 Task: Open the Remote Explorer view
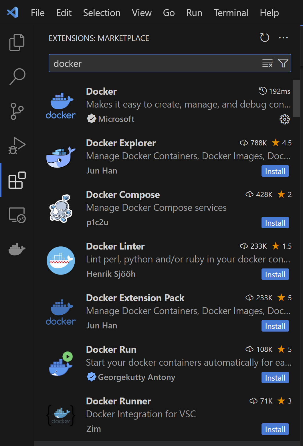[x=17, y=215]
